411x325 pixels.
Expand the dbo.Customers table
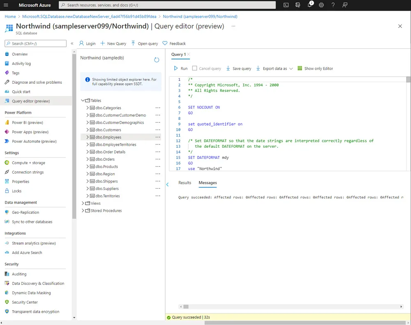tap(88, 130)
